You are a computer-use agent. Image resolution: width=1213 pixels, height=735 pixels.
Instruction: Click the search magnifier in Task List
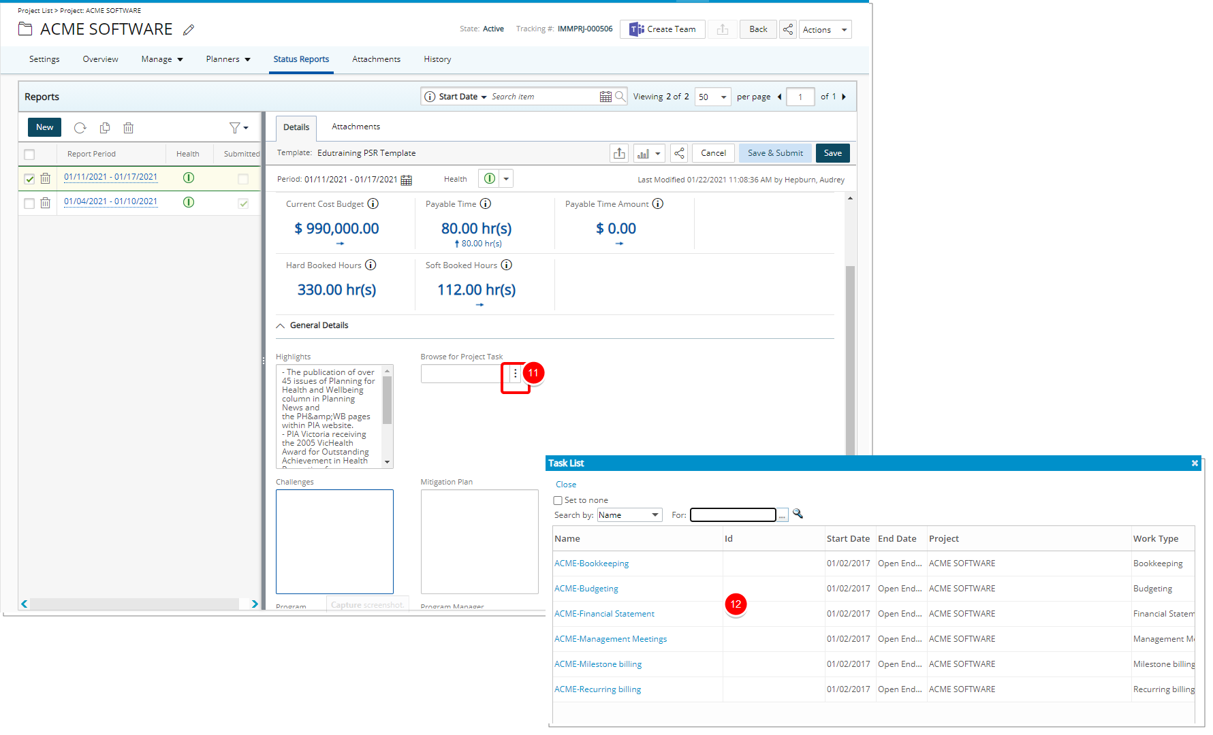coord(798,514)
